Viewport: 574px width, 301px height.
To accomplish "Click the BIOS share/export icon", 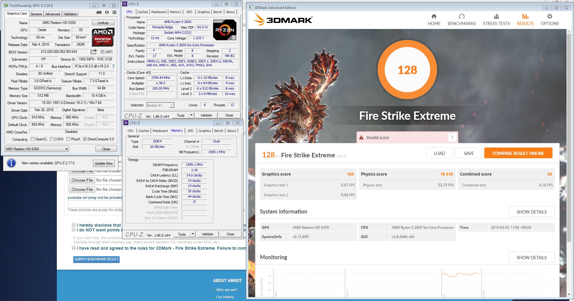I will [94, 52].
